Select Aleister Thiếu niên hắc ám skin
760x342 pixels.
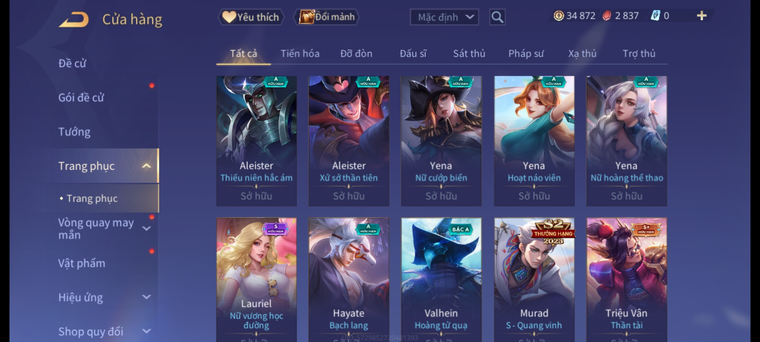[x=256, y=141]
